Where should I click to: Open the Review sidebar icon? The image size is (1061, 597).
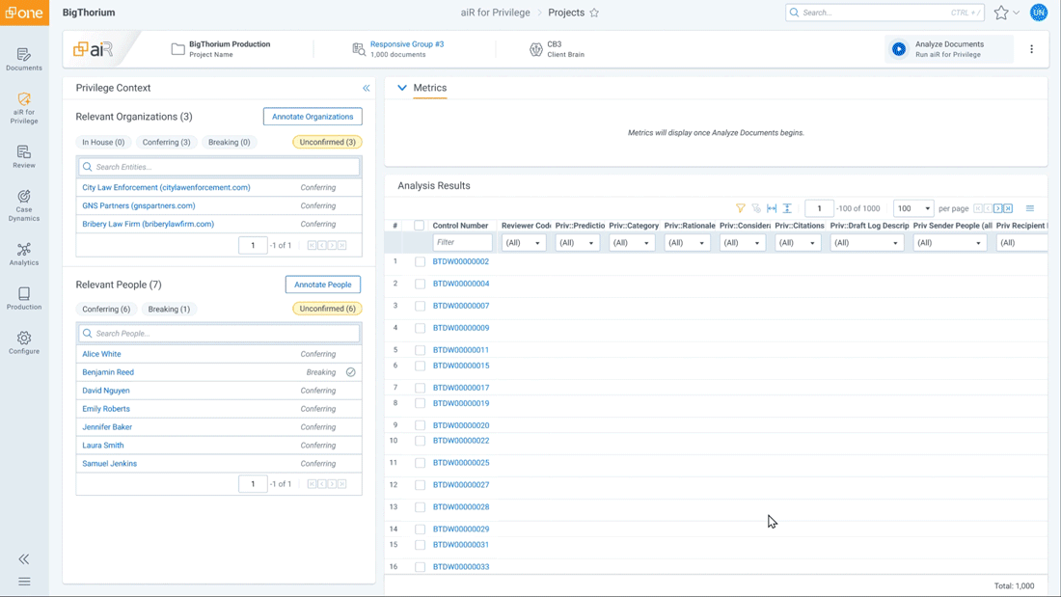tap(23, 156)
